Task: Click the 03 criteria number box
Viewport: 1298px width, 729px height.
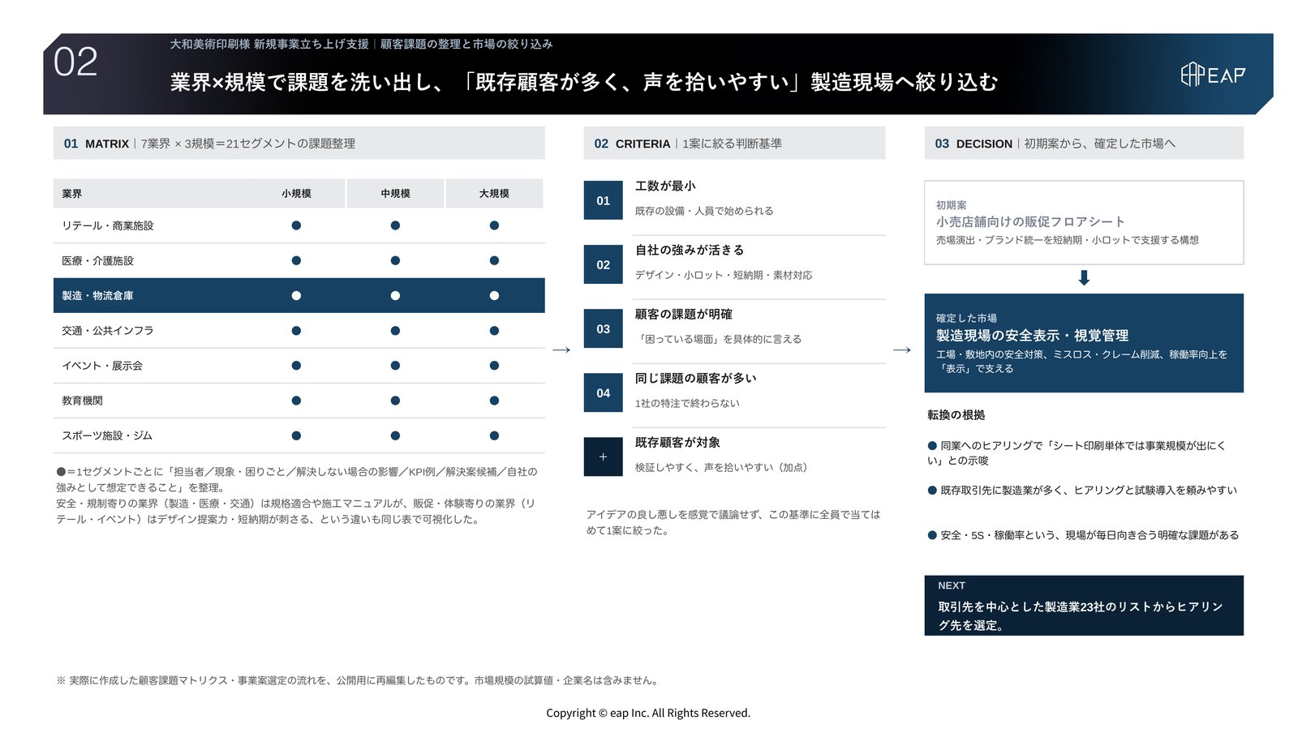Action: pos(604,328)
